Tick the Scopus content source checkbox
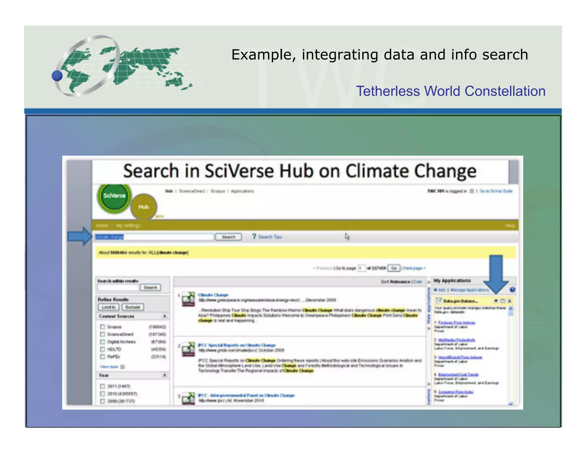The height and width of the screenshot is (454, 587). coord(102,327)
